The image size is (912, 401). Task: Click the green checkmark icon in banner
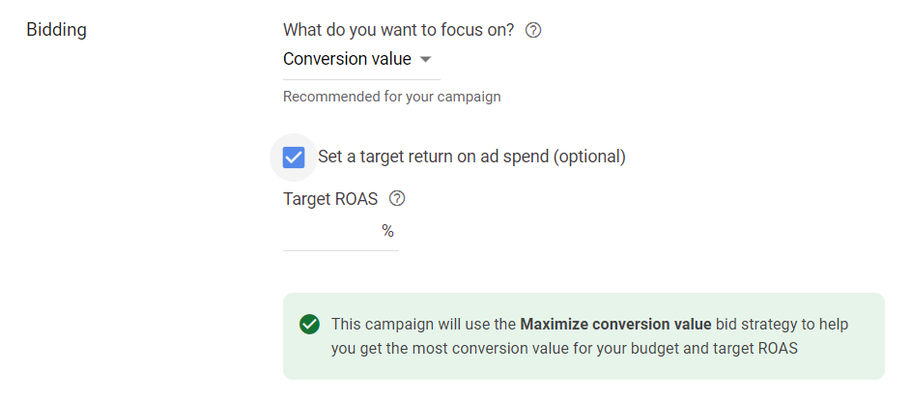[x=309, y=325]
